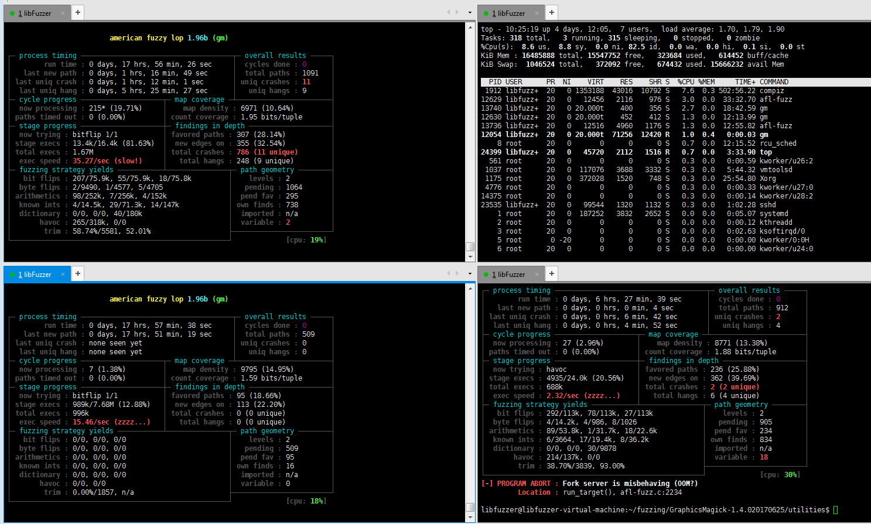
Task: Click location 'run_target(), afl-fuzz.c:2234'
Action: coord(623,492)
